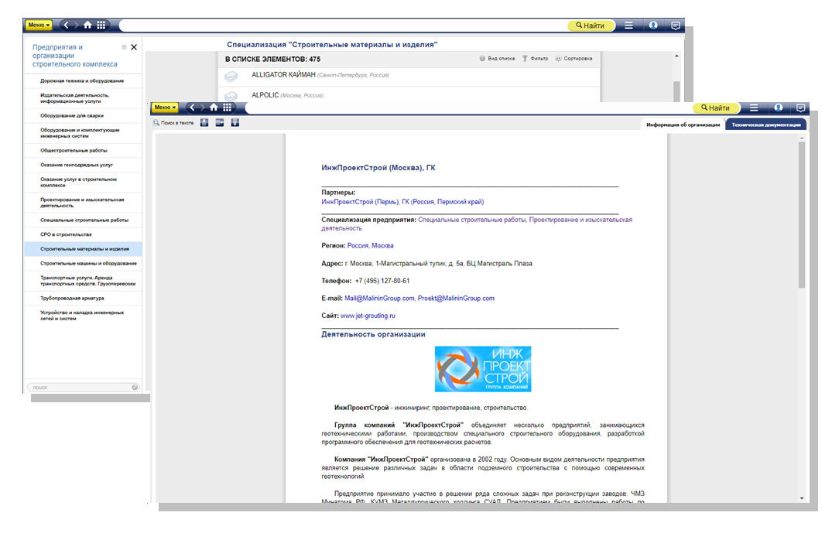Select Трубопроводная арматура category
The image size is (832, 533).
tap(84, 298)
